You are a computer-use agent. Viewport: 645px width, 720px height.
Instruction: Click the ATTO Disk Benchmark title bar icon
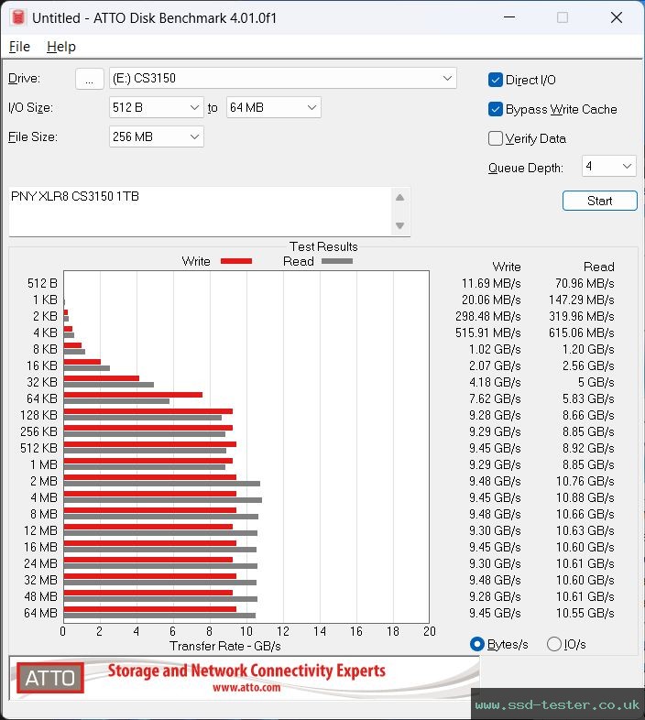(18, 17)
